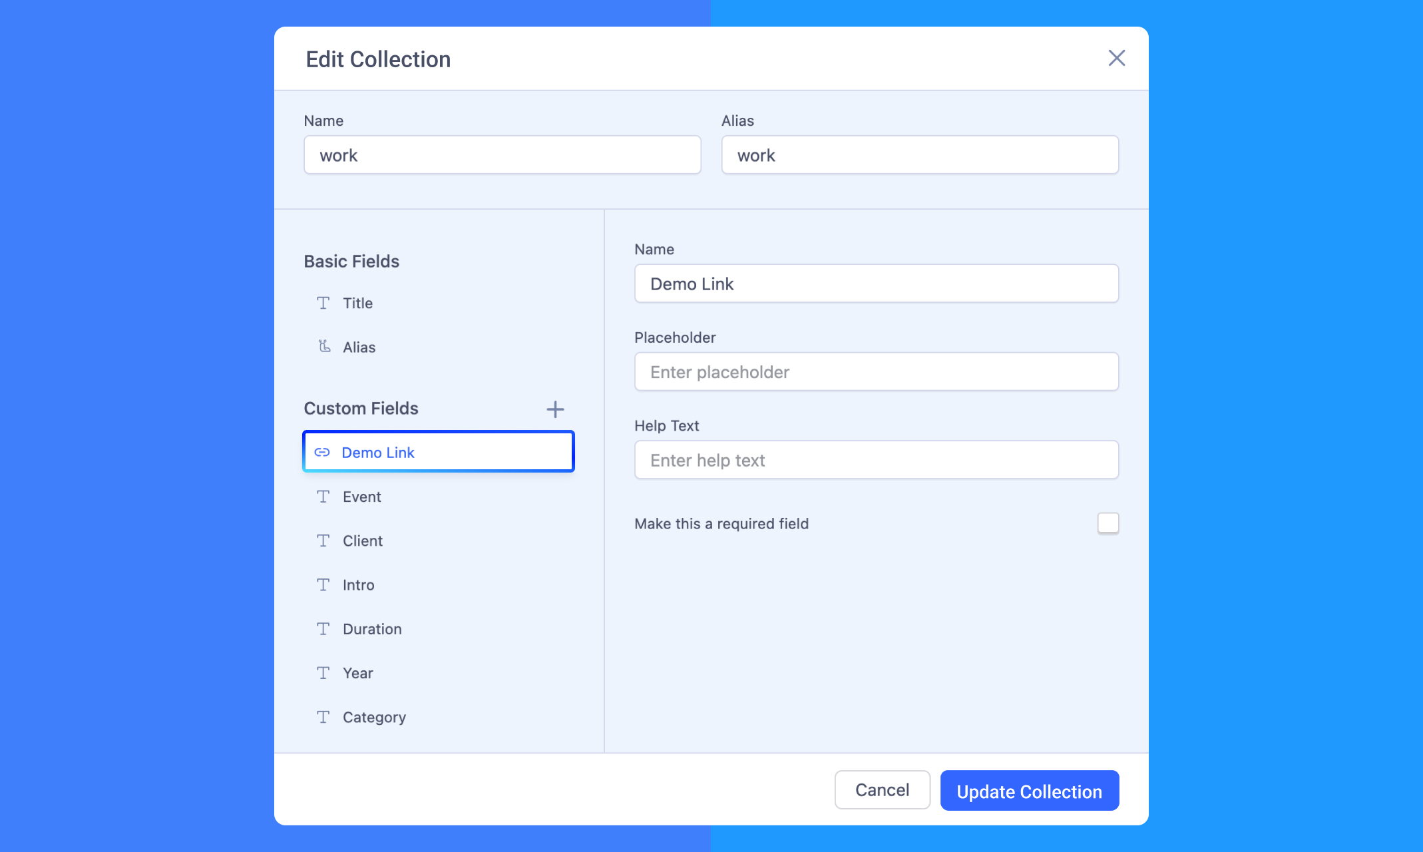Click the text icon beside Title
The image size is (1423, 852).
(x=323, y=303)
